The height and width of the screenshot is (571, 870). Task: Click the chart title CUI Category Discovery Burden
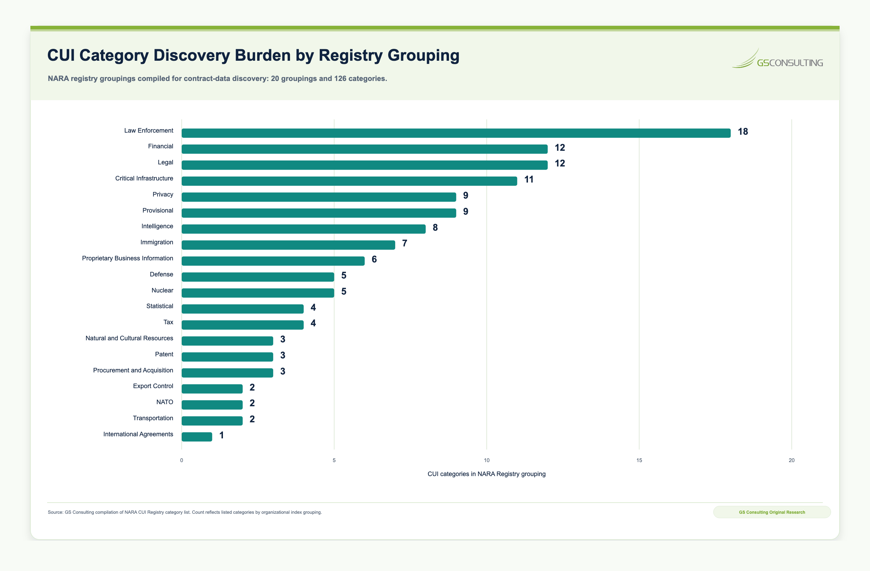pyautogui.click(x=253, y=55)
